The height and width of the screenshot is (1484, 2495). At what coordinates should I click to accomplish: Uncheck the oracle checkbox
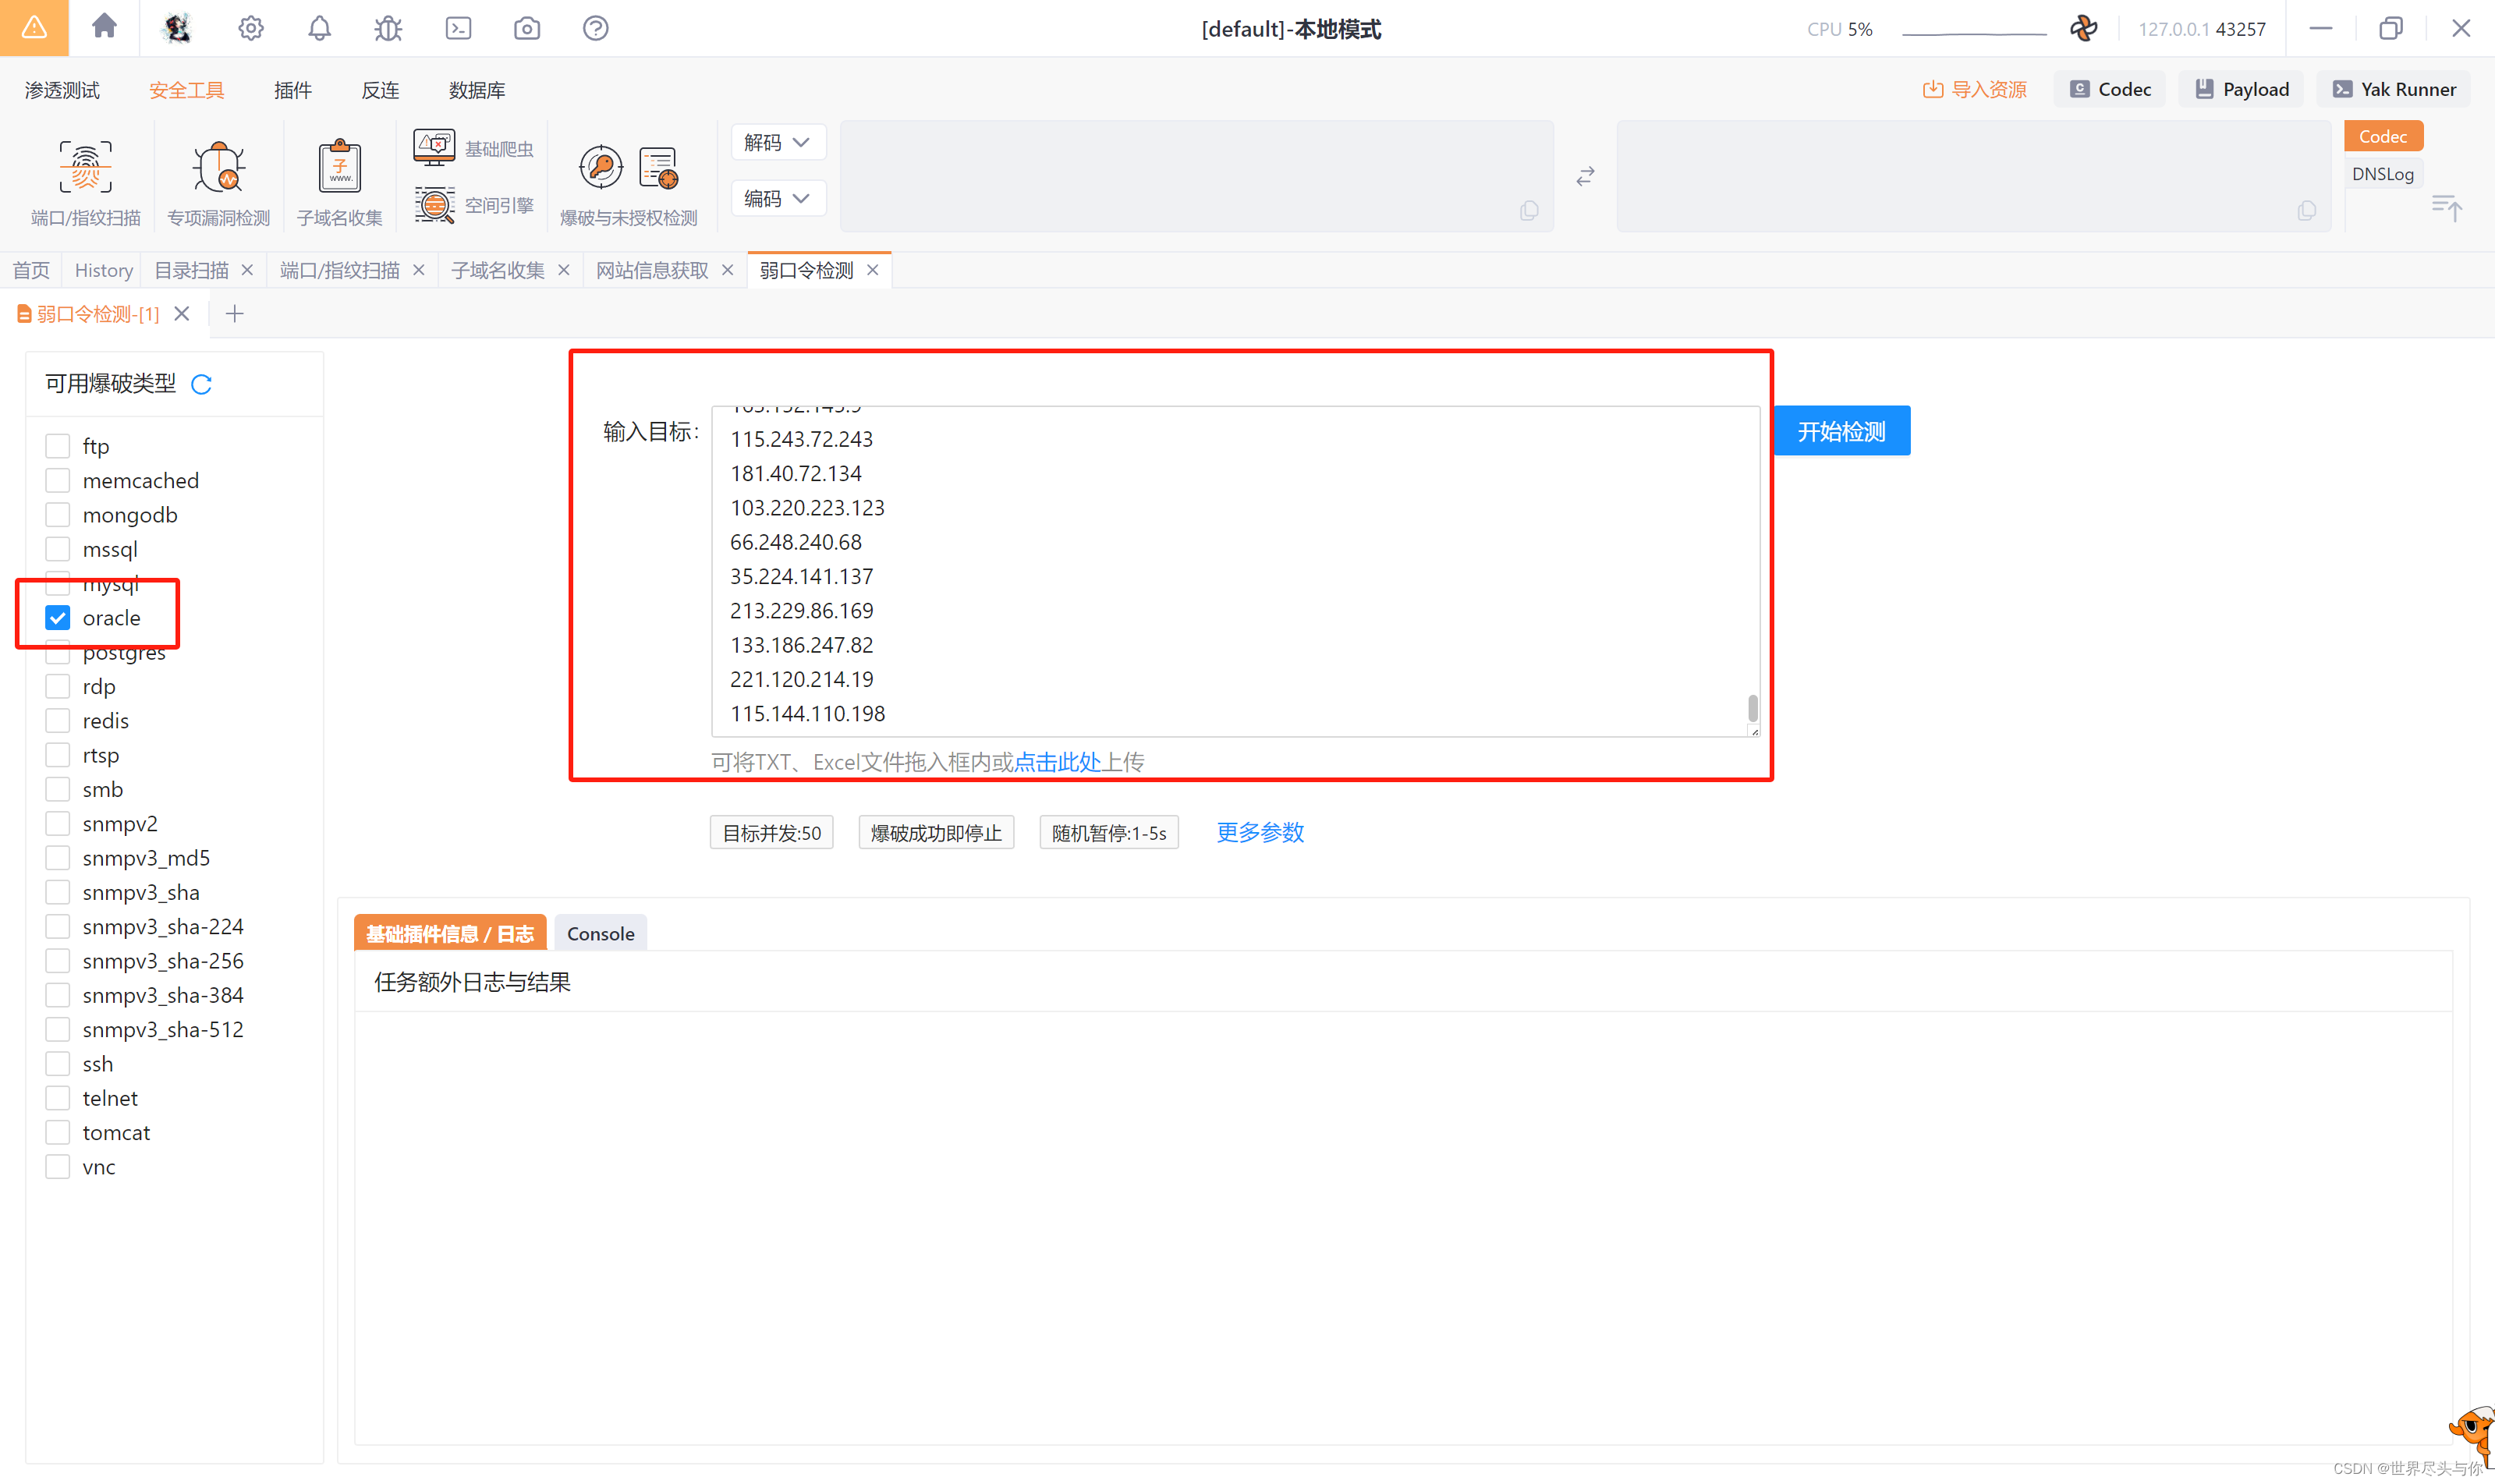coord(58,618)
